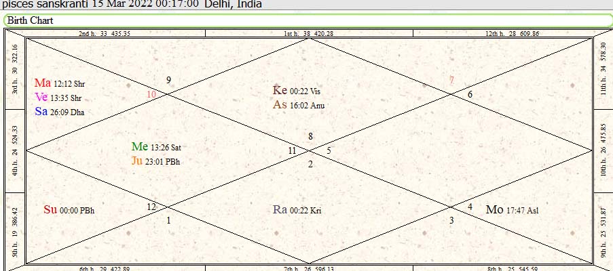Screen dimensions: 613x271
Task: Select Mars (Ma) at 12:12 Shr
Action: click(x=59, y=83)
